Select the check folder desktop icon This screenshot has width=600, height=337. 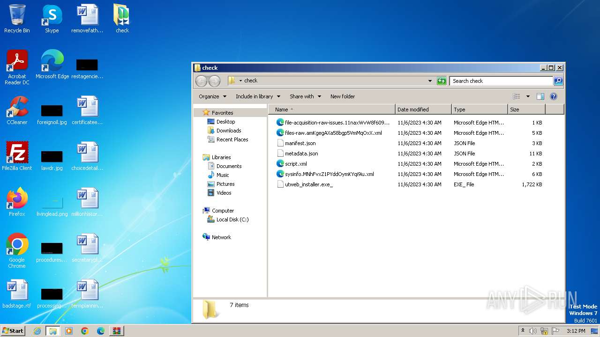122,19
